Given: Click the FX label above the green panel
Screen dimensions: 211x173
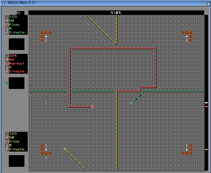Looking at the screenshot, I should point(19,13).
